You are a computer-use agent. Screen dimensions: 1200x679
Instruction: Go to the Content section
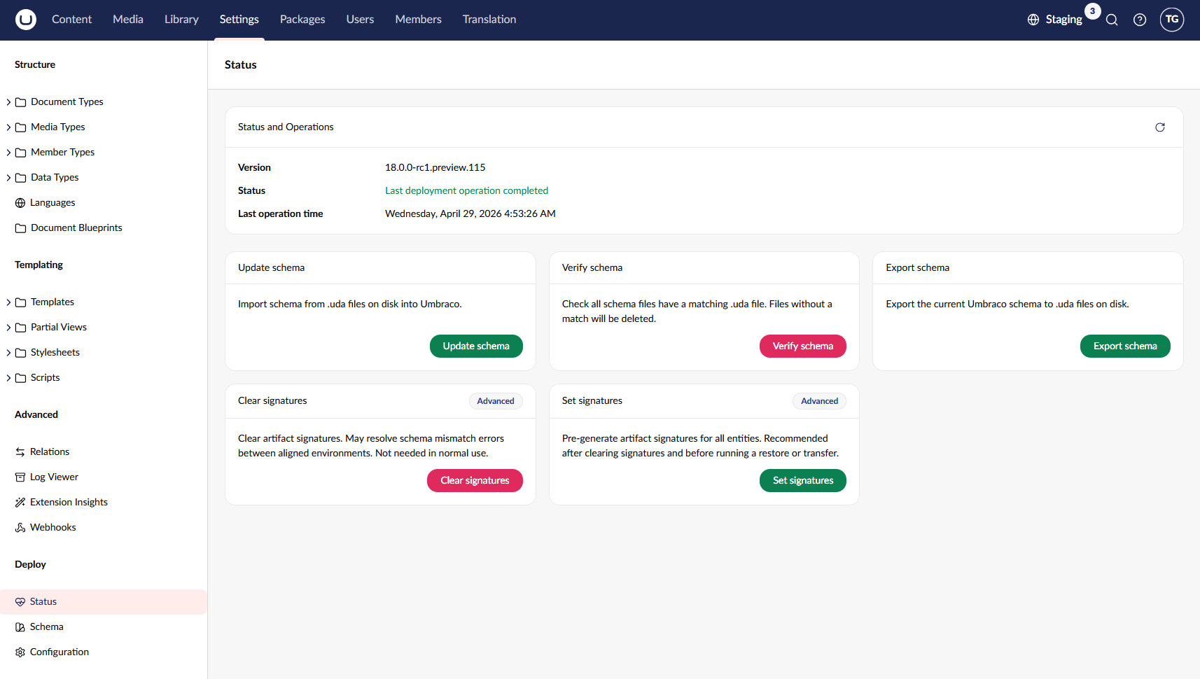[71, 20]
